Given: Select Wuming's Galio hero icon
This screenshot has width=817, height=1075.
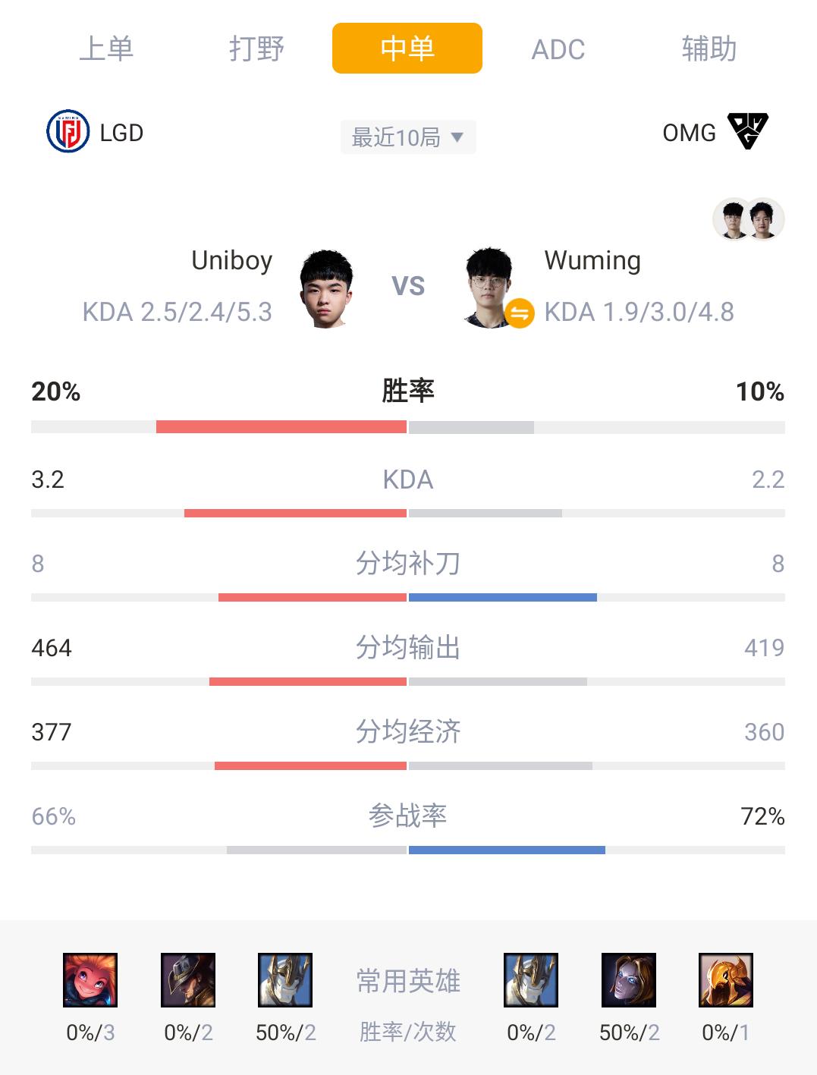Looking at the screenshot, I should click(531, 980).
